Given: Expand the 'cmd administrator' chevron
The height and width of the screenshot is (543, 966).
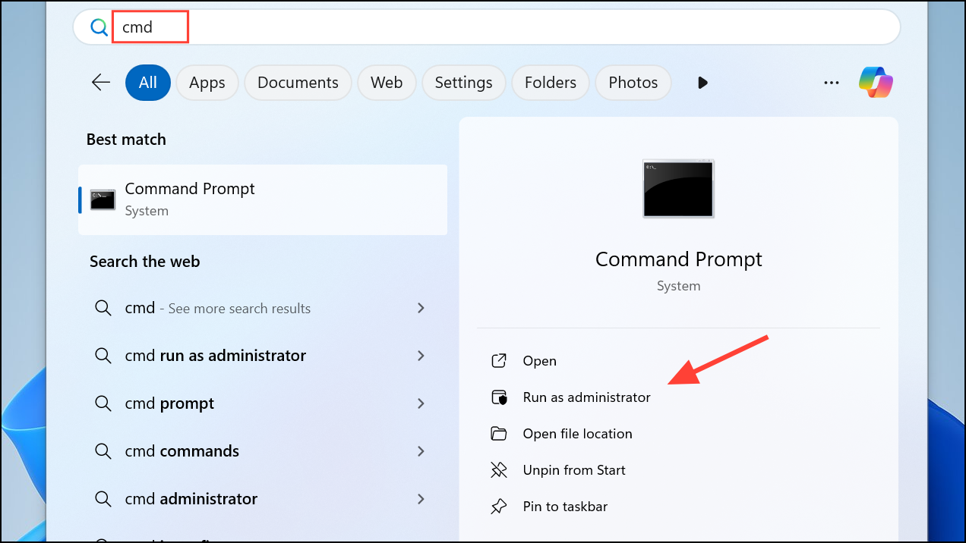Looking at the screenshot, I should [x=421, y=499].
